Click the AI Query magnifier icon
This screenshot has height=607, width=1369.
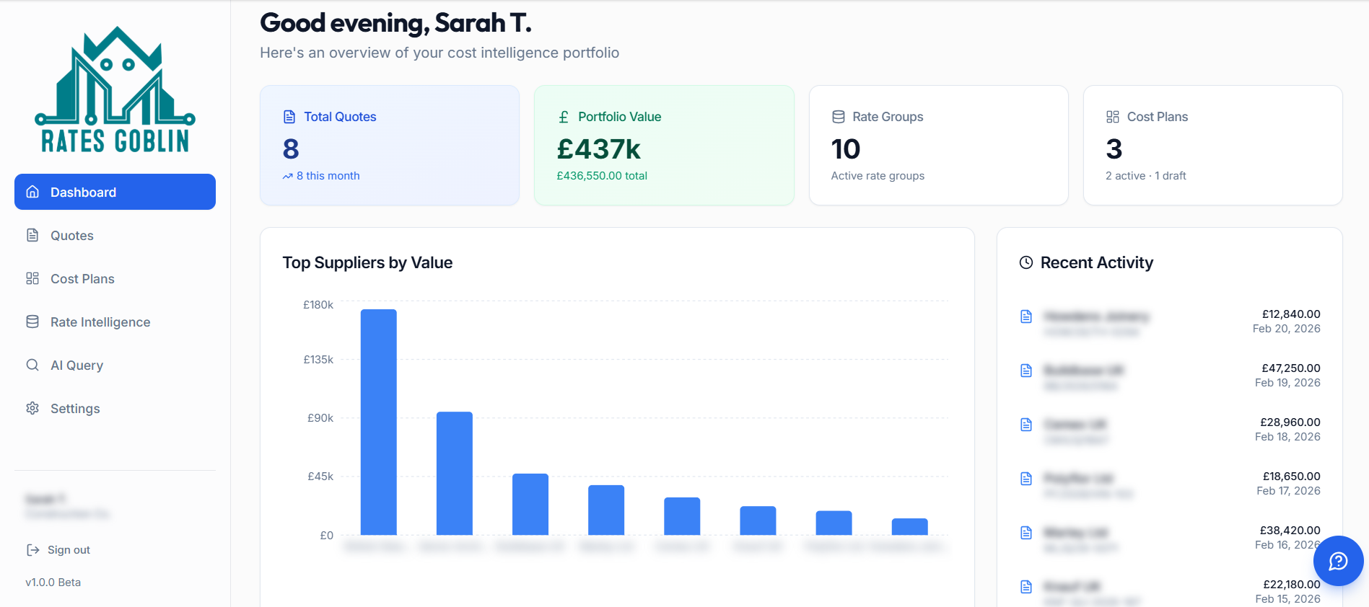click(32, 365)
